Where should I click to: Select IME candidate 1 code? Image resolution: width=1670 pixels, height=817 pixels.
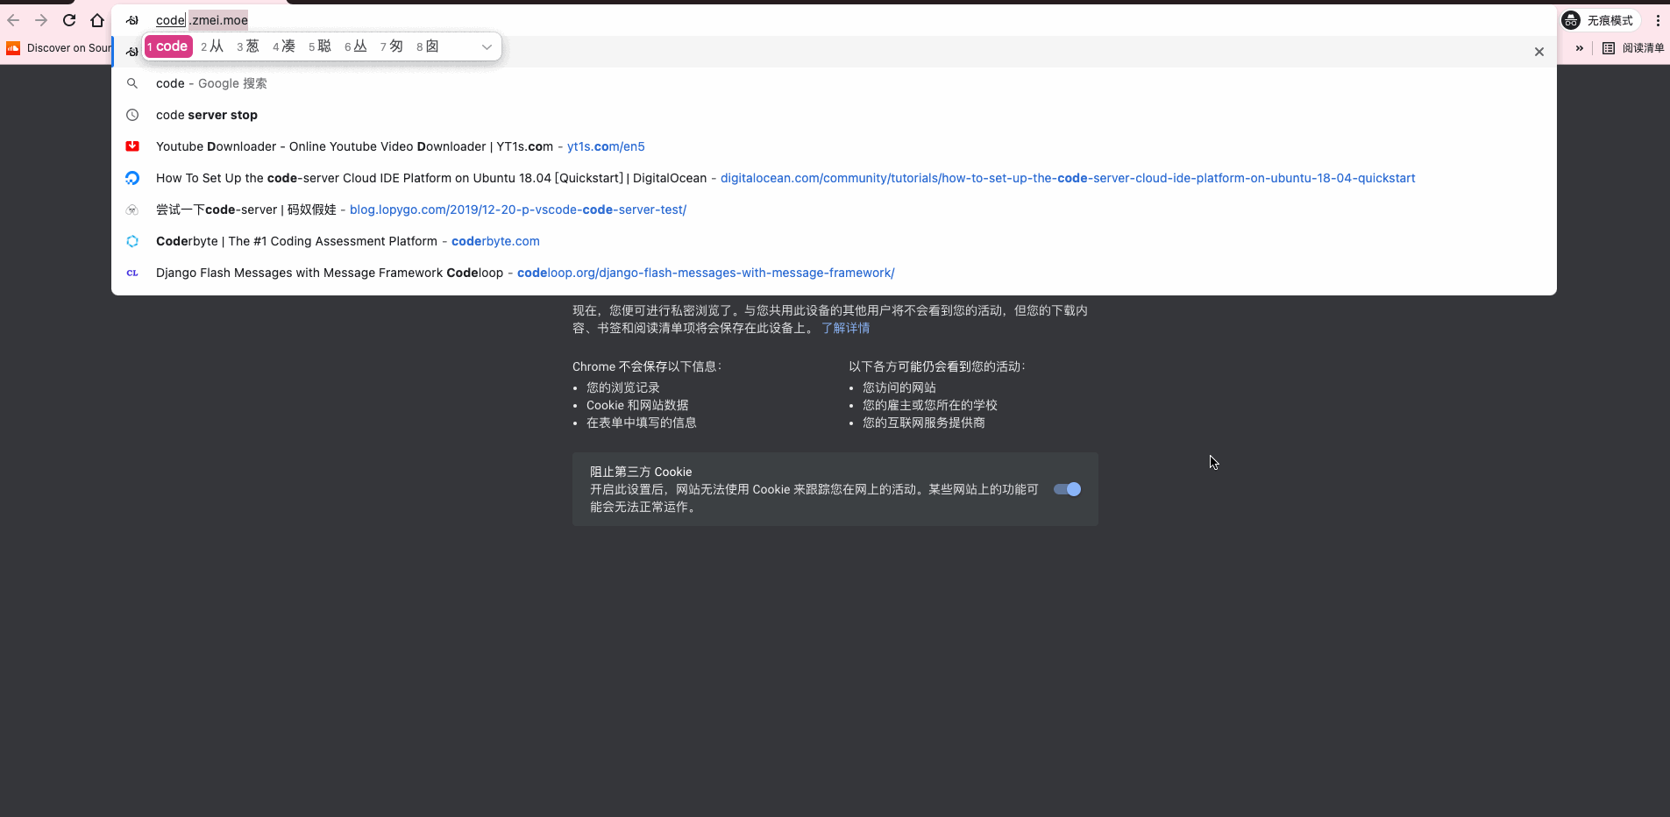[x=168, y=46]
